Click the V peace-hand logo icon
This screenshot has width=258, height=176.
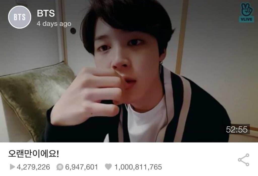coord(246,10)
